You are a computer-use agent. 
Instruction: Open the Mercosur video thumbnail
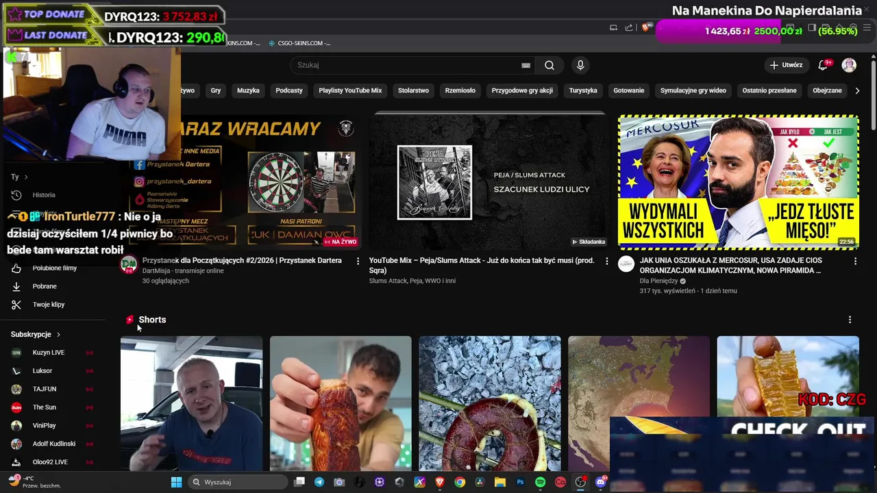click(739, 181)
